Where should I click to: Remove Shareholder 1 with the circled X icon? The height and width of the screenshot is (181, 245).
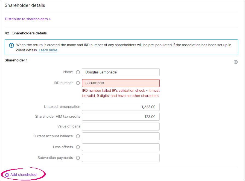pos(236,62)
